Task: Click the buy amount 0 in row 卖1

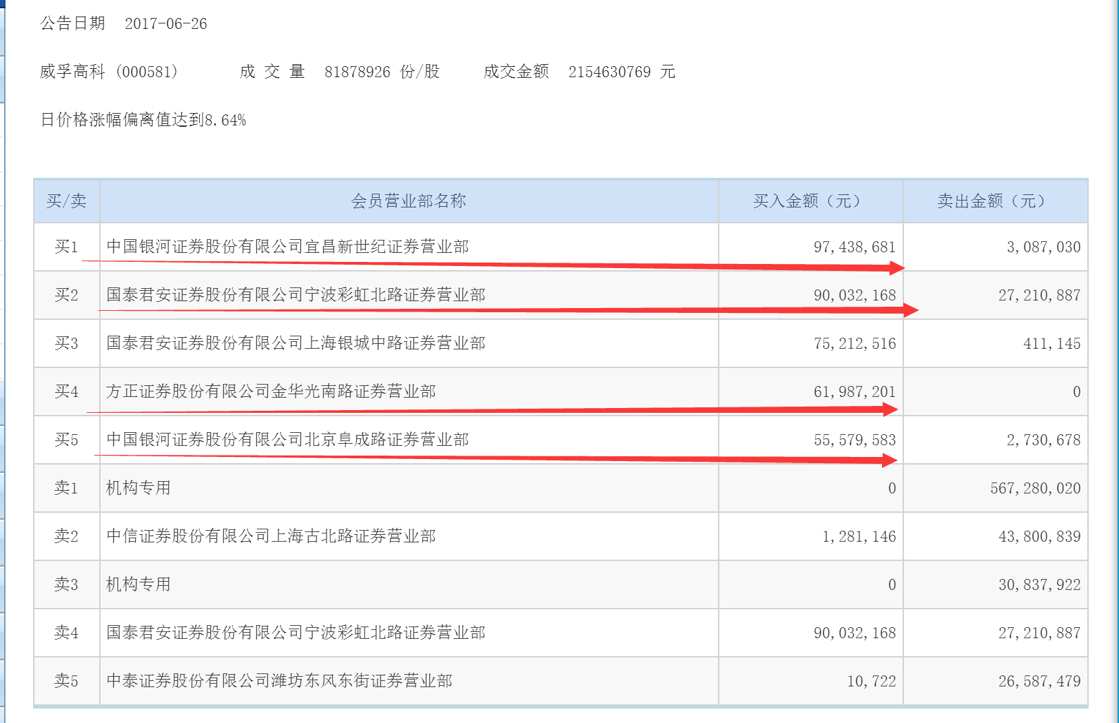Action: [892, 488]
